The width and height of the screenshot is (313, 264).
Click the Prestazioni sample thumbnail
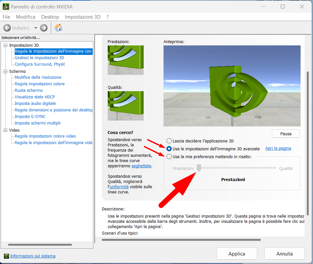pyautogui.click(x=126, y=60)
